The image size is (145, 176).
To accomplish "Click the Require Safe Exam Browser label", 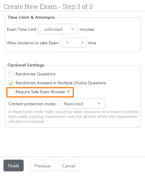I will point(41,92).
